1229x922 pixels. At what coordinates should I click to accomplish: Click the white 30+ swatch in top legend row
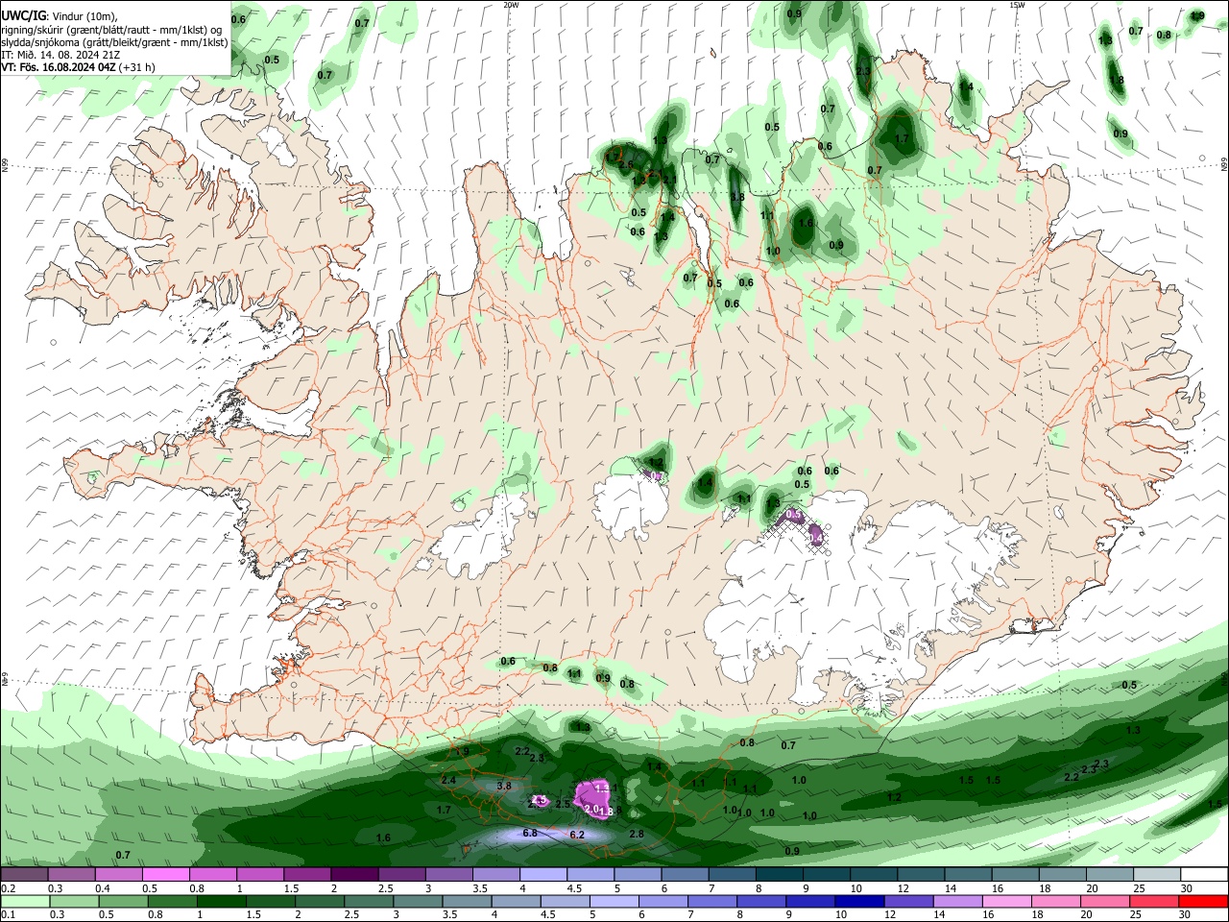1205,875
